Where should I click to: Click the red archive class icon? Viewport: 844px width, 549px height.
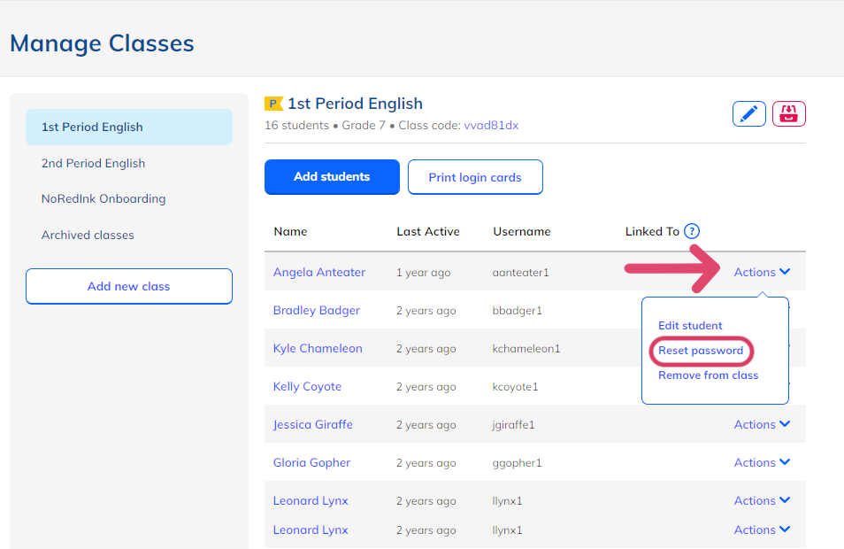[788, 113]
